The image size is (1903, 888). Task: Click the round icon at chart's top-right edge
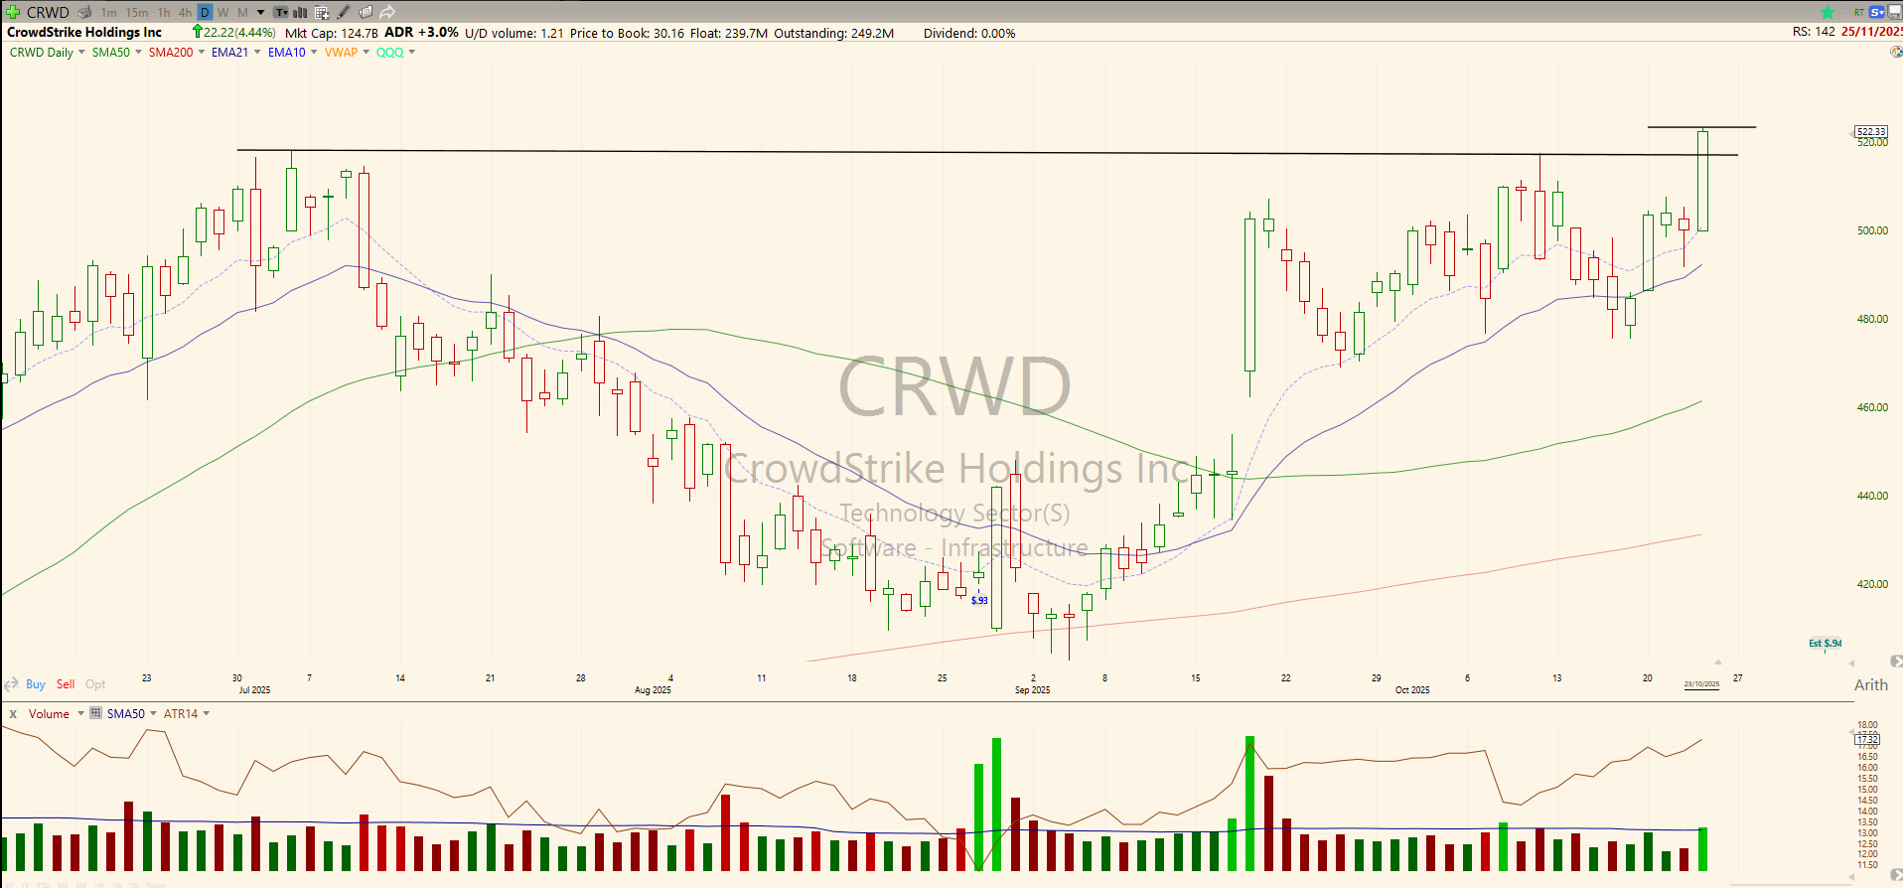point(1895,52)
